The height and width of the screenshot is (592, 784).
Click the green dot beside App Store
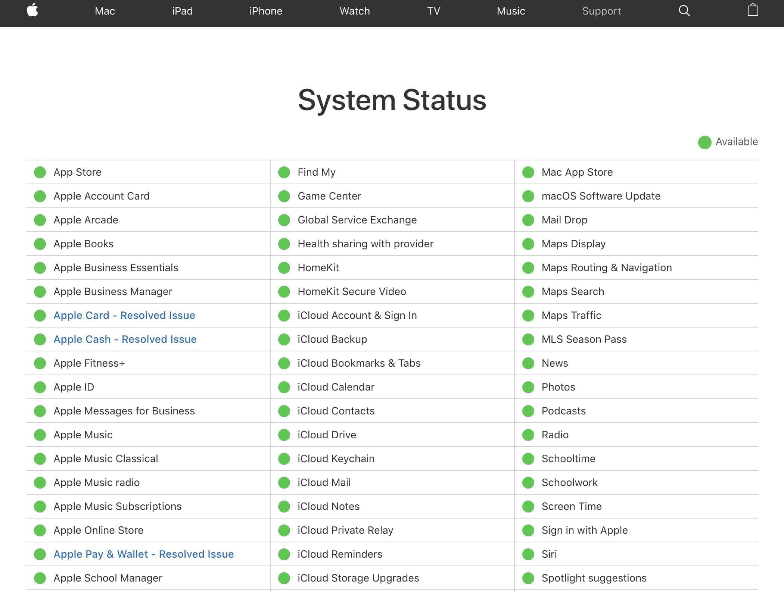(40, 172)
